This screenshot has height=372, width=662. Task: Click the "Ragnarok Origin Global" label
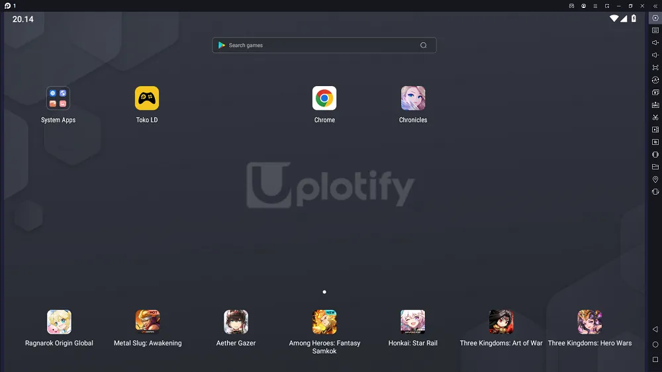click(x=59, y=344)
